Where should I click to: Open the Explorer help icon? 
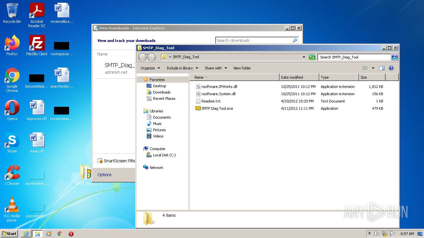(391, 68)
